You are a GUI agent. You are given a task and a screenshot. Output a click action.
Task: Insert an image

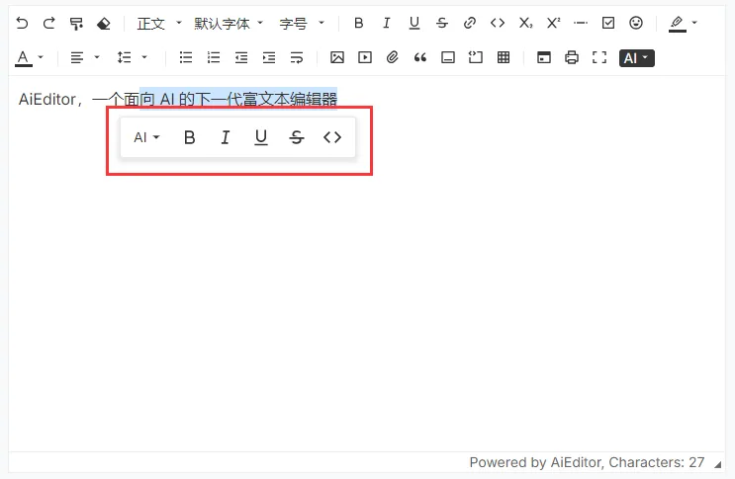(x=337, y=57)
